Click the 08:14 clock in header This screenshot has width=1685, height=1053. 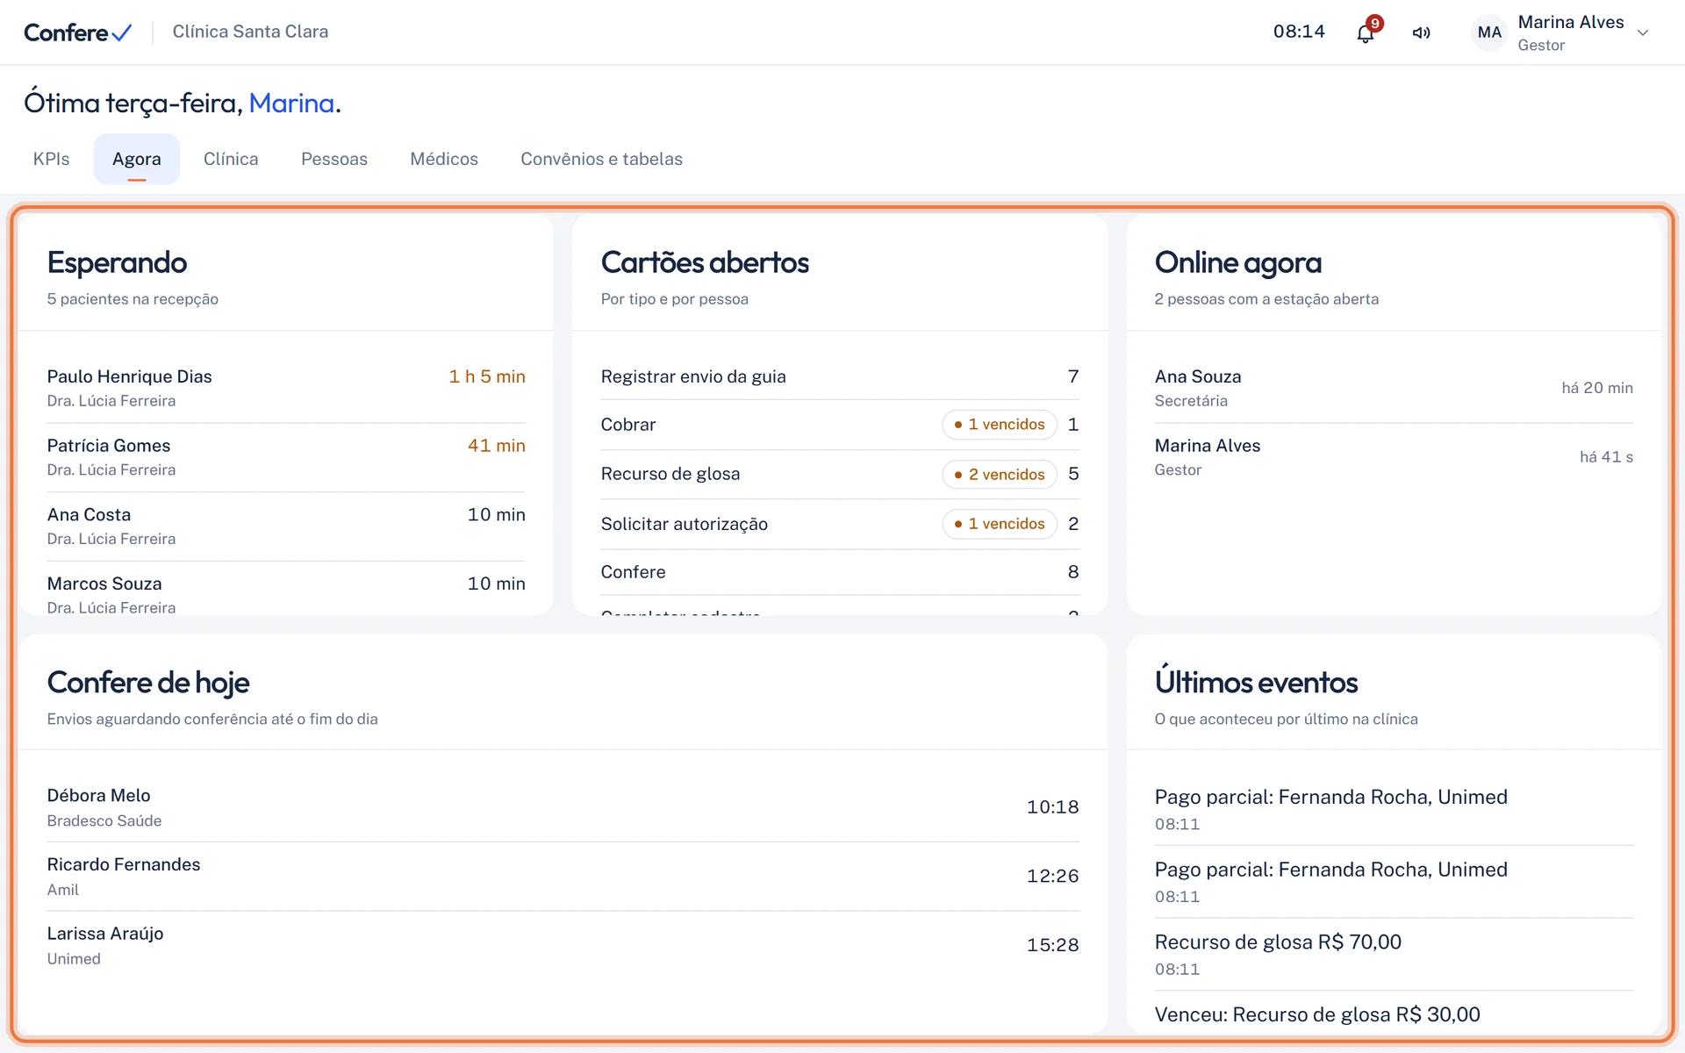1299,32
